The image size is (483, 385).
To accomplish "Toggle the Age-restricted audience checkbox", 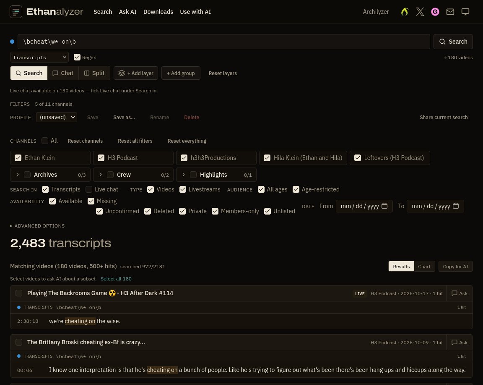I will [296, 189].
